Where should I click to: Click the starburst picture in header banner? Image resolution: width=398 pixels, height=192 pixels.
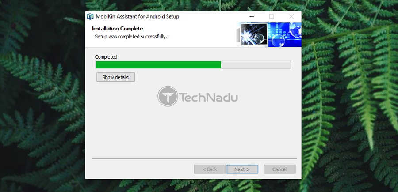pyautogui.click(x=254, y=34)
